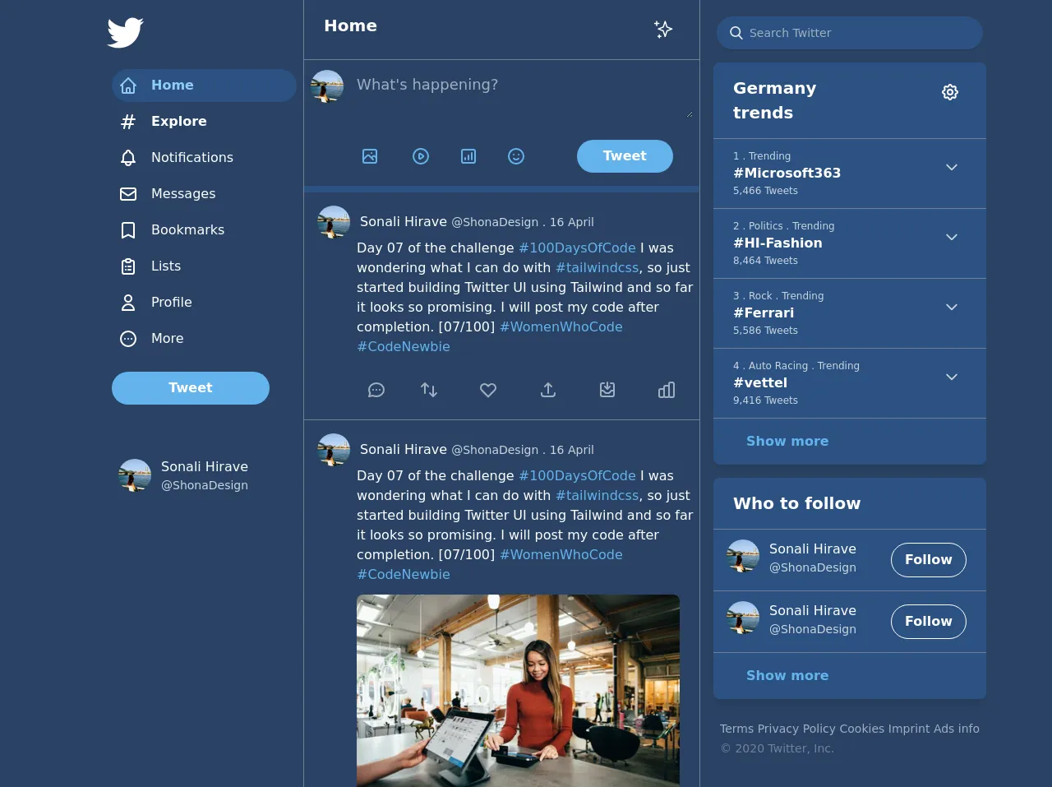Screen dimensions: 1052x787
Task: Click the sparkle icon beside Home header
Action: point(663,30)
